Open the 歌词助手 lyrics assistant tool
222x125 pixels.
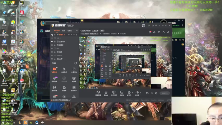[74, 89]
